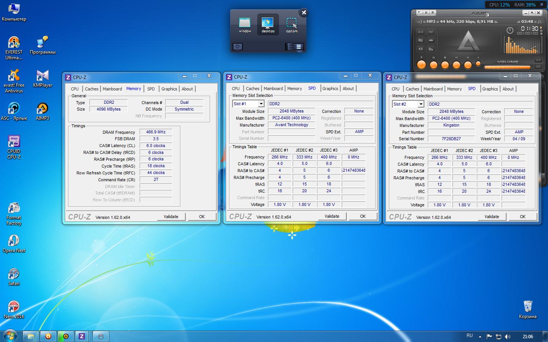Expand the Slot #1 memory slot dropdown
The width and height of the screenshot is (548, 342).
(x=261, y=104)
